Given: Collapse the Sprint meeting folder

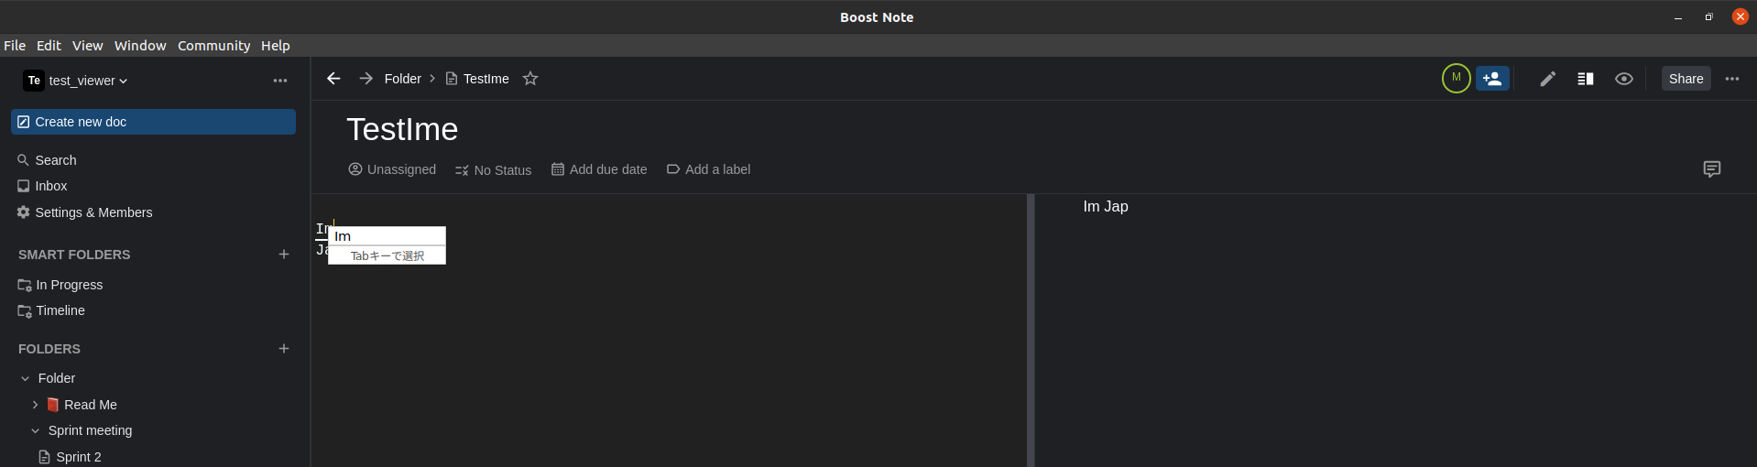Looking at the screenshot, I should (x=35, y=430).
